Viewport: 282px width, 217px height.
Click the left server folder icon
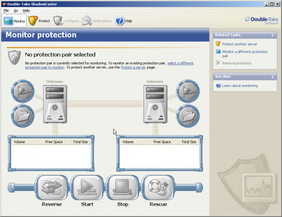point(23,116)
